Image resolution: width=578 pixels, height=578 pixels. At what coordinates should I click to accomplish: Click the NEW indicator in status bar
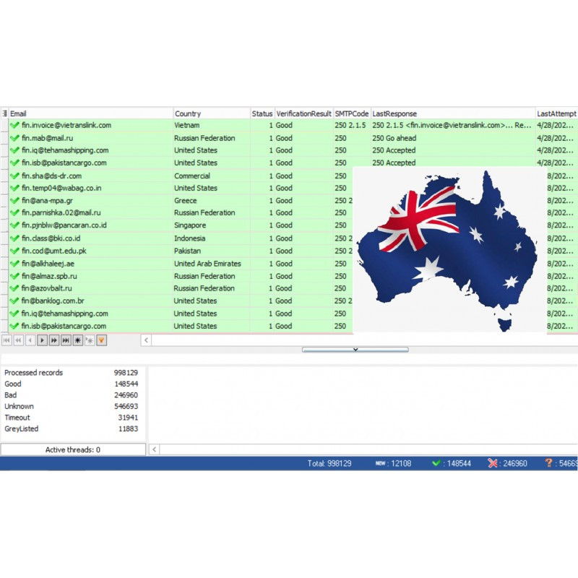380,463
